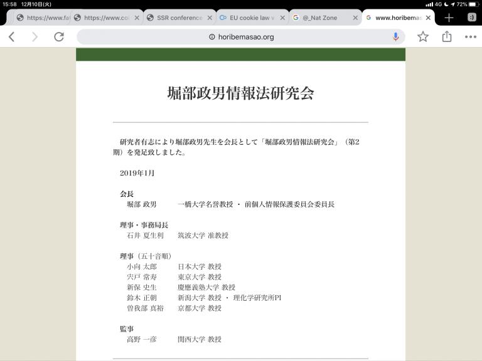Viewport: 482px width, 361px height.
Task: Switch to the @_Nat Zone tab
Action: (319, 18)
